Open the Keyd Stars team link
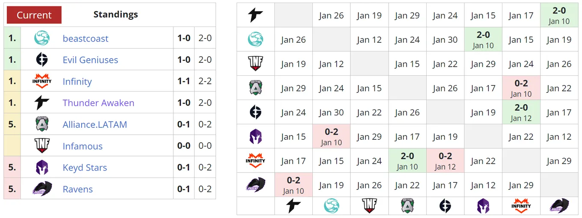Screen dimensions: 582x218 (x=85, y=168)
